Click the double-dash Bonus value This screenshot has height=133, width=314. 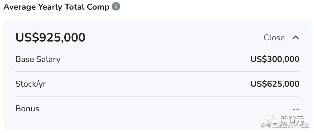pos(296,109)
